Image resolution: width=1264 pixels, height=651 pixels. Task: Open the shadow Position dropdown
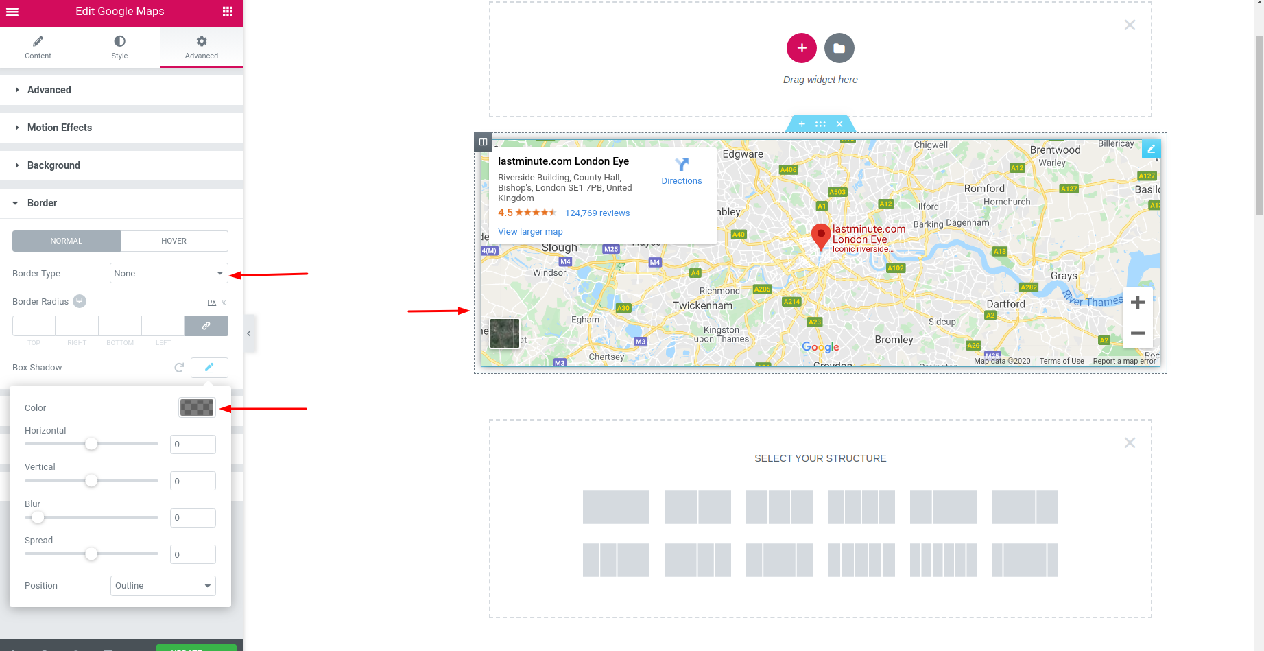tap(163, 586)
